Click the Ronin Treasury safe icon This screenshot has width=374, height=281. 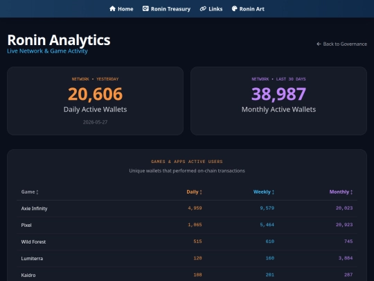click(145, 9)
